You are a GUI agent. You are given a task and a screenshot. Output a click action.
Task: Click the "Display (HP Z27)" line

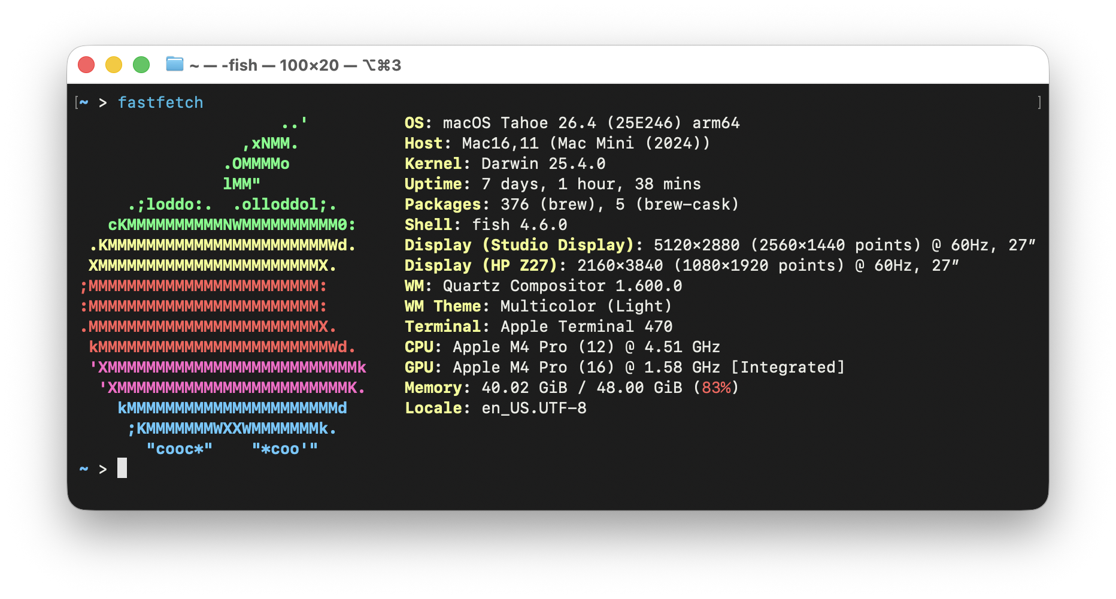[682, 265]
